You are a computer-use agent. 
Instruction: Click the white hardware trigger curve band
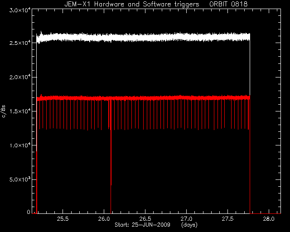tap(143, 37)
